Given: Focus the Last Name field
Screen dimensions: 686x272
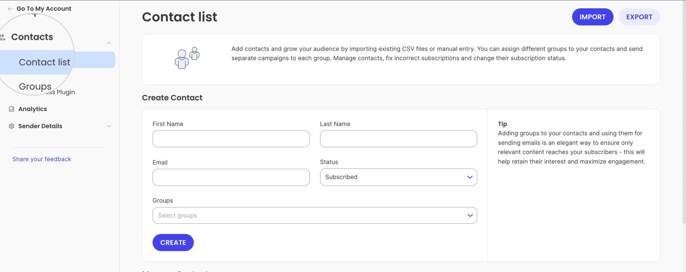Looking at the screenshot, I should click(x=398, y=139).
